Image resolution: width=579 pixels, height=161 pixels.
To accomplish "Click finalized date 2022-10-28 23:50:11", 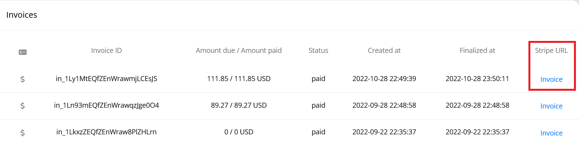I will point(477,79).
